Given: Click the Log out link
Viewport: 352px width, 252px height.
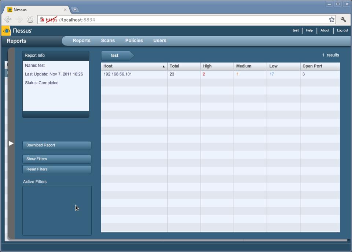Looking at the screenshot, I should (342, 30).
